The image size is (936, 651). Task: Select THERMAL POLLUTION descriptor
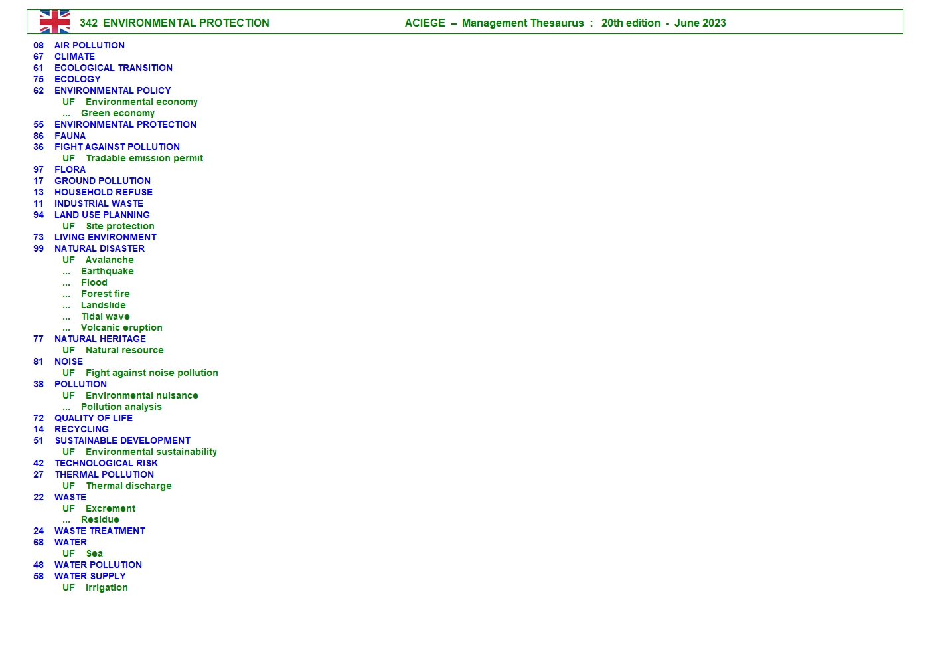tap(104, 474)
